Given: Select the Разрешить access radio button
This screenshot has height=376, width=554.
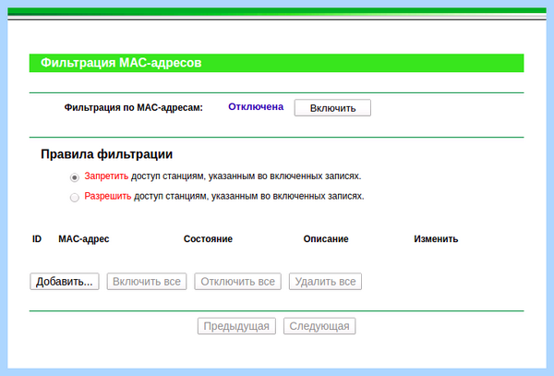Looking at the screenshot, I should pyautogui.click(x=75, y=197).
